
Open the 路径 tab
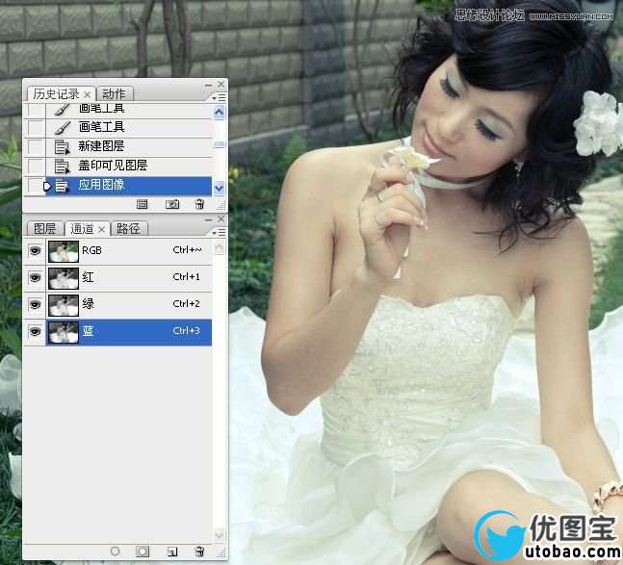coord(128,229)
